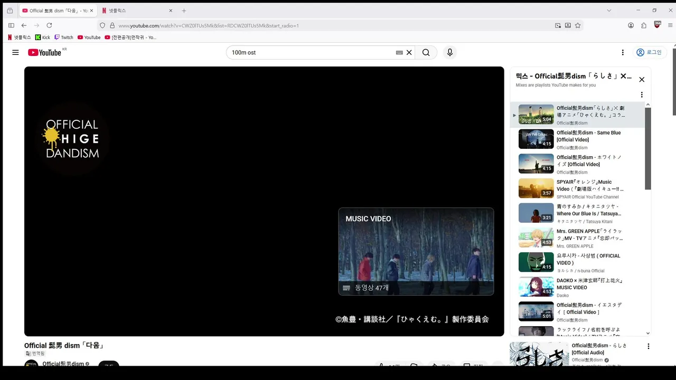Focus the 100m ost search field
676x380 pixels.
[x=312, y=52]
